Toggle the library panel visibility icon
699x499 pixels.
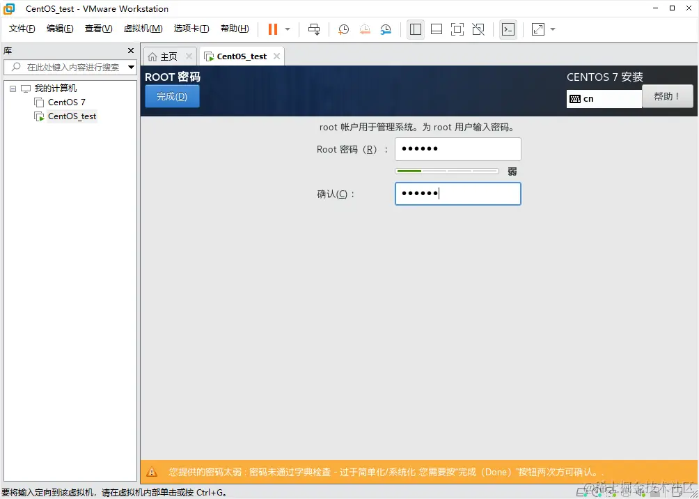pyautogui.click(x=416, y=29)
